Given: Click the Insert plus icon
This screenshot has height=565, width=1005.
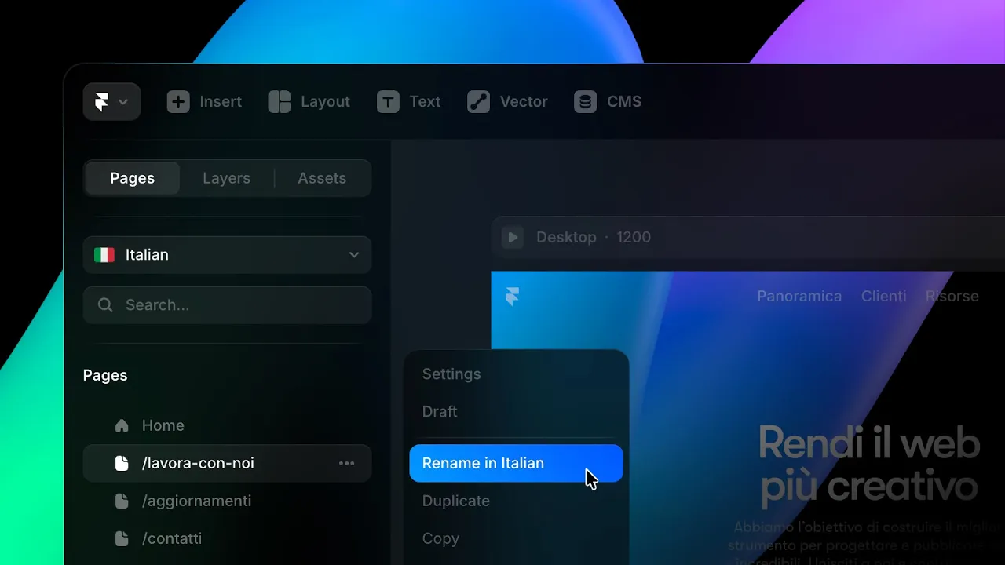Looking at the screenshot, I should tap(178, 102).
